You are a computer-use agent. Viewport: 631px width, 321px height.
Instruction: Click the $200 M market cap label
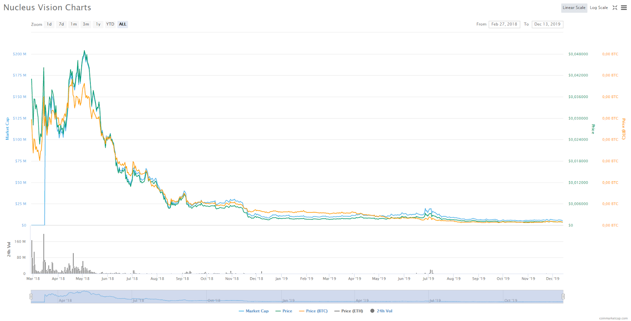tap(20, 54)
